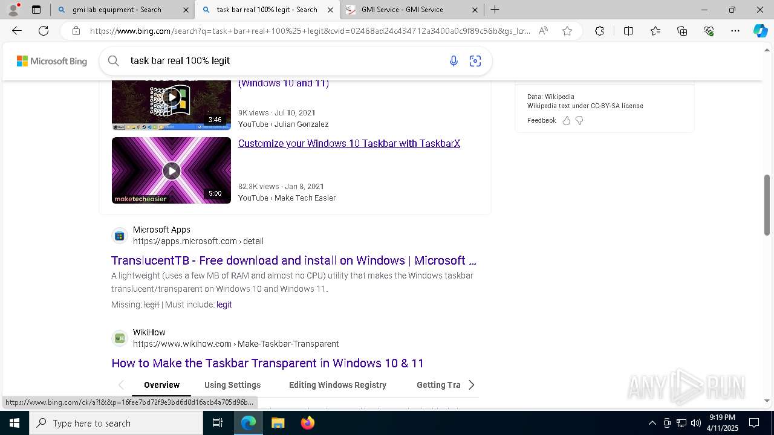Image resolution: width=774 pixels, height=435 pixels.
Task: Select the Using Settings tab
Action: (x=232, y=385)
